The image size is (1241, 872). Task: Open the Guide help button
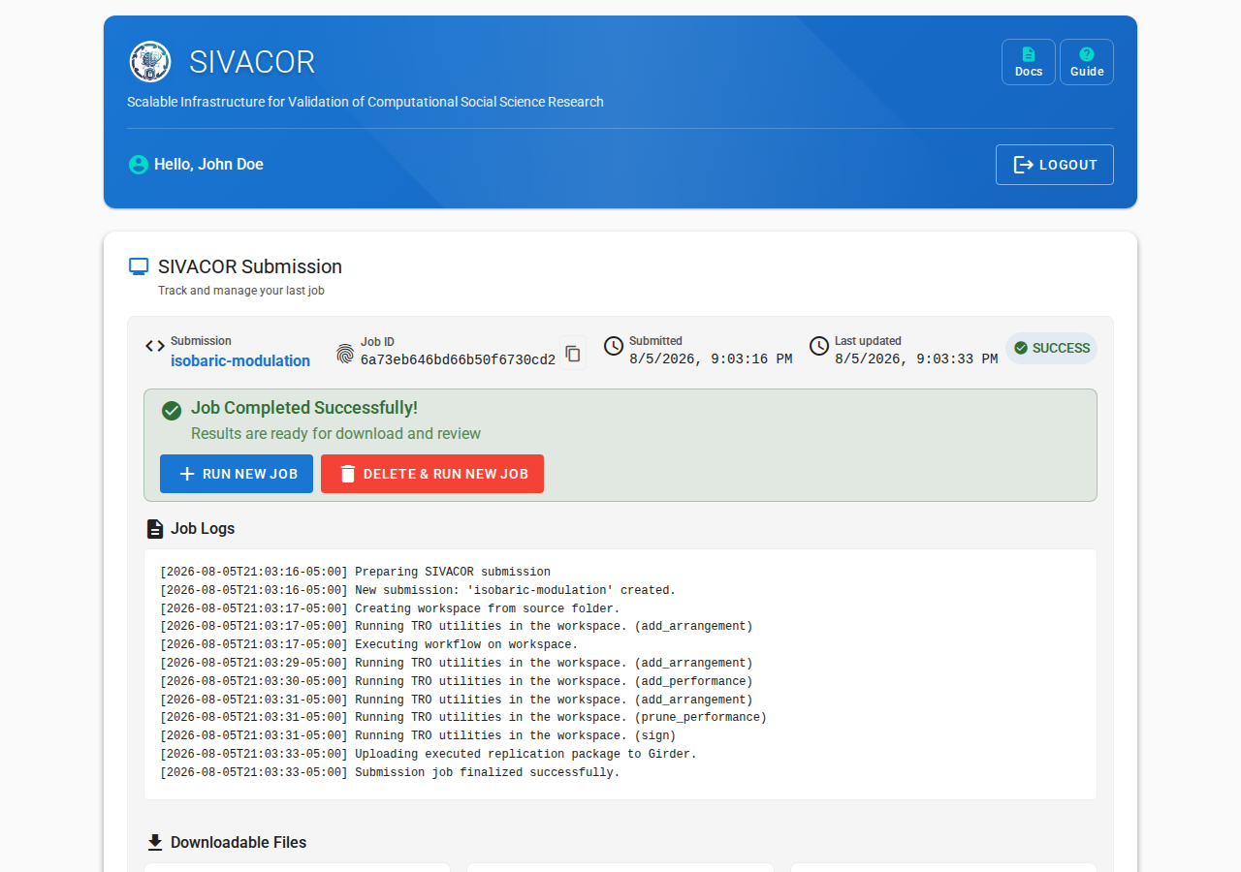point(1087,62)
